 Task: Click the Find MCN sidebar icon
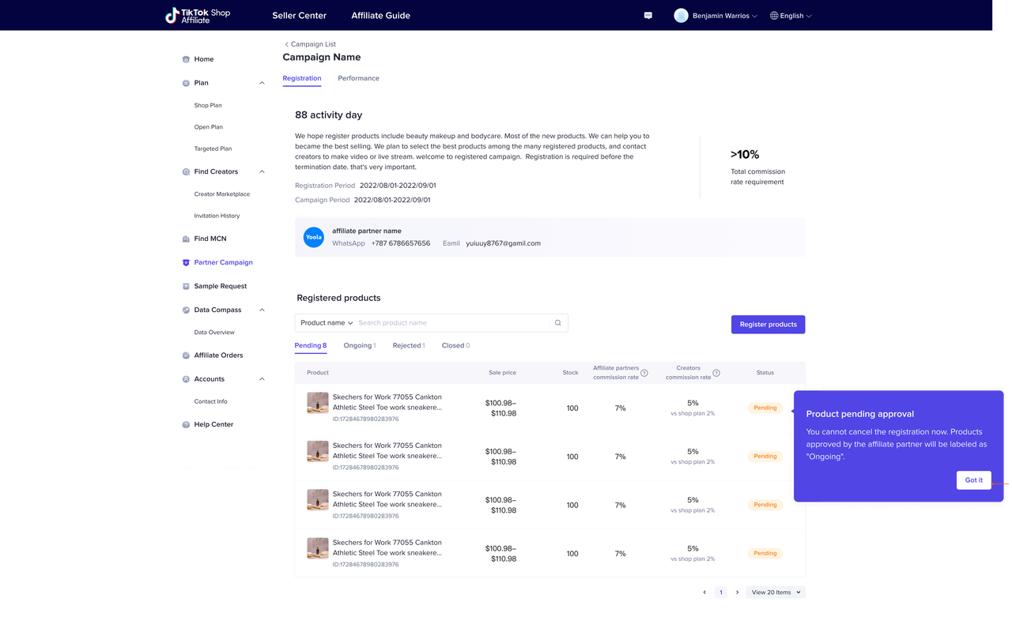click(x=186, y=239)
